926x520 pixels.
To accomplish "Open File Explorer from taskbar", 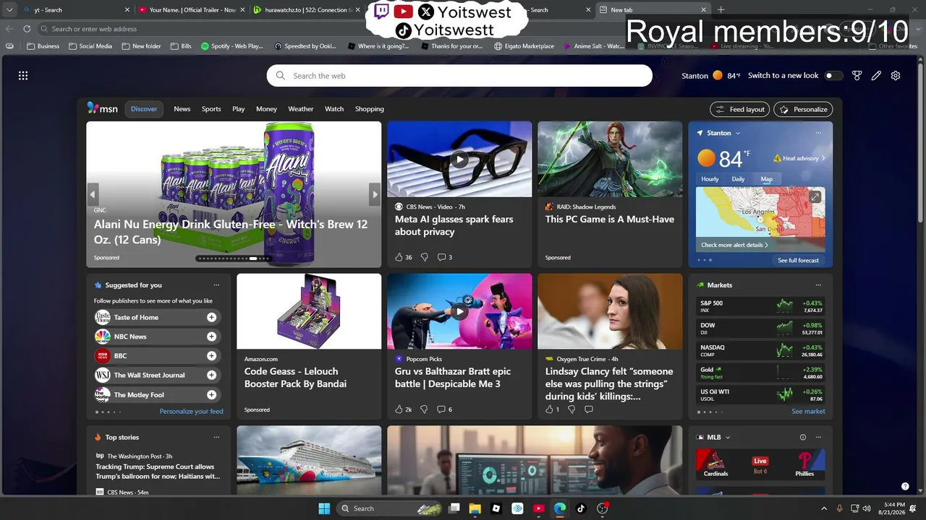I will pyautogui.click(x=475, y=508).
